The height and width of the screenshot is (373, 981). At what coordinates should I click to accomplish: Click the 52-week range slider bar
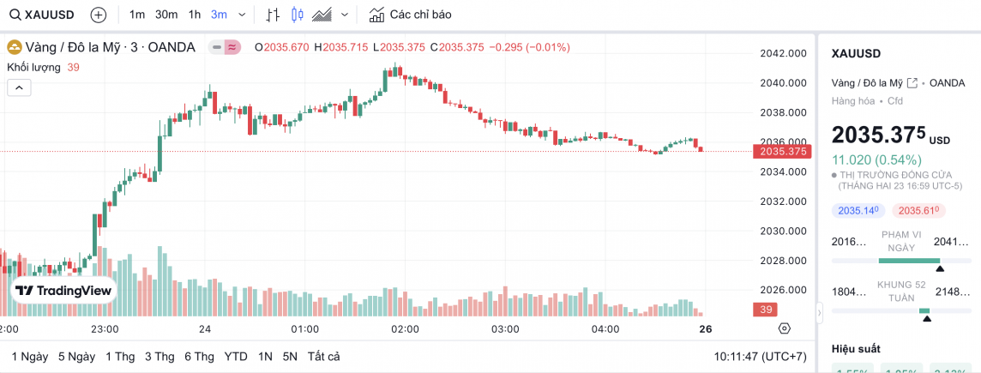tap(901, 310)
